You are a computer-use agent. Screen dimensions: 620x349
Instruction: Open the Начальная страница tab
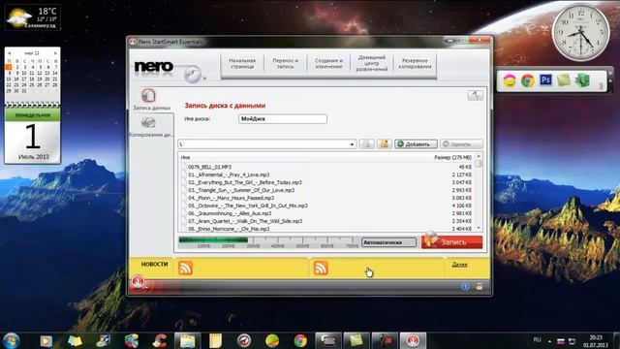pyautogui.click(x=242, y=64)
